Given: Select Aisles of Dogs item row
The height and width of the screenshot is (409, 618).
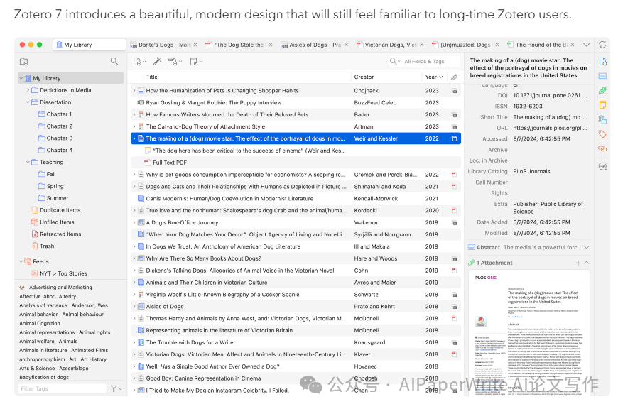Looking at the screenshot, I should click(296, 307).
